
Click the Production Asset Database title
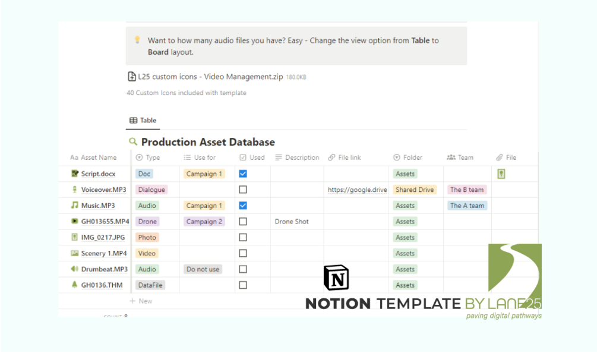208,142
